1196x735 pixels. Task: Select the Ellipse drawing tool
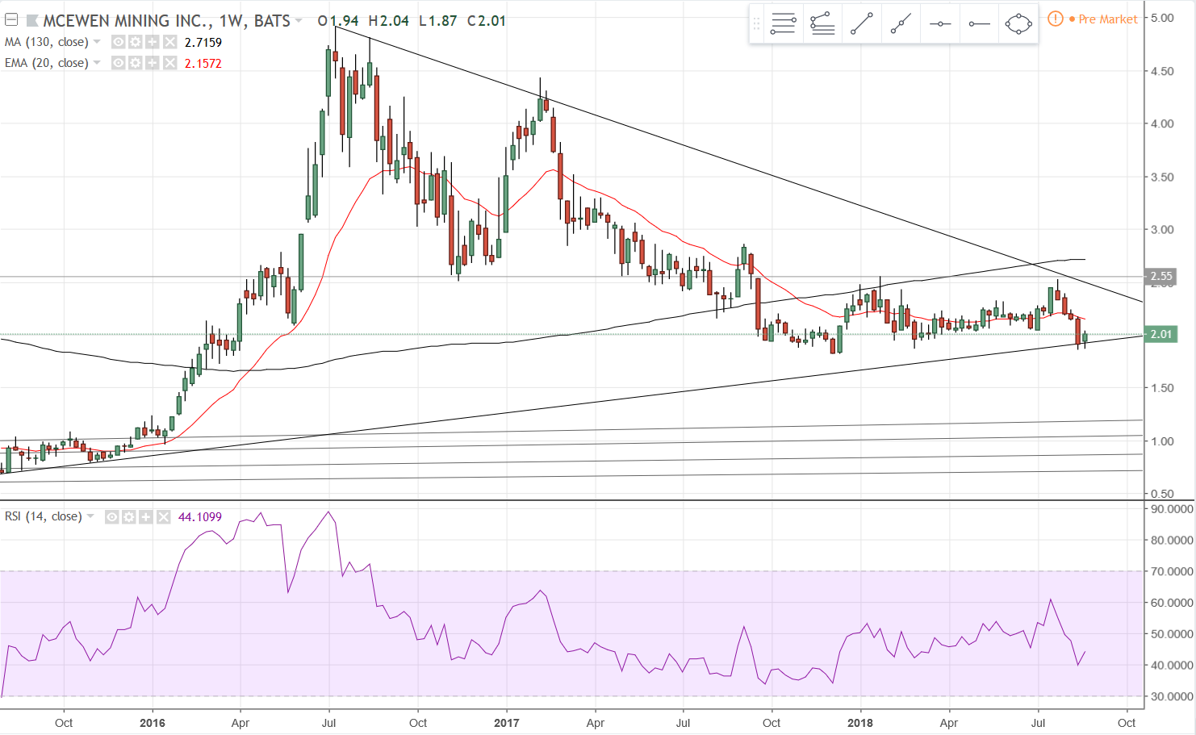(x=1018, y=23)
